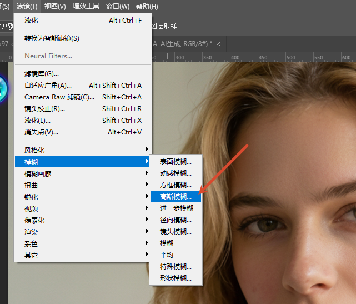Expand the 锐化 submenu
Image resolution: width=356 pixels, height=304 pixels.
[x=82, y=197]
